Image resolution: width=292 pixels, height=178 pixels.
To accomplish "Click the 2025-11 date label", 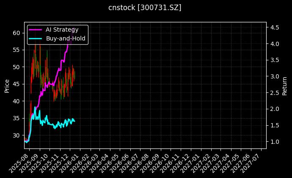I will (50, 163).
